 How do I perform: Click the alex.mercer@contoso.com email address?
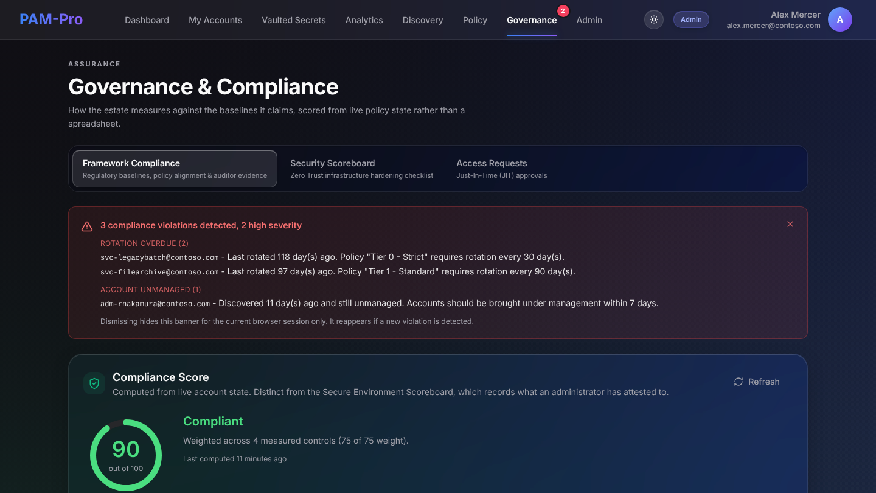coord(774,26)
